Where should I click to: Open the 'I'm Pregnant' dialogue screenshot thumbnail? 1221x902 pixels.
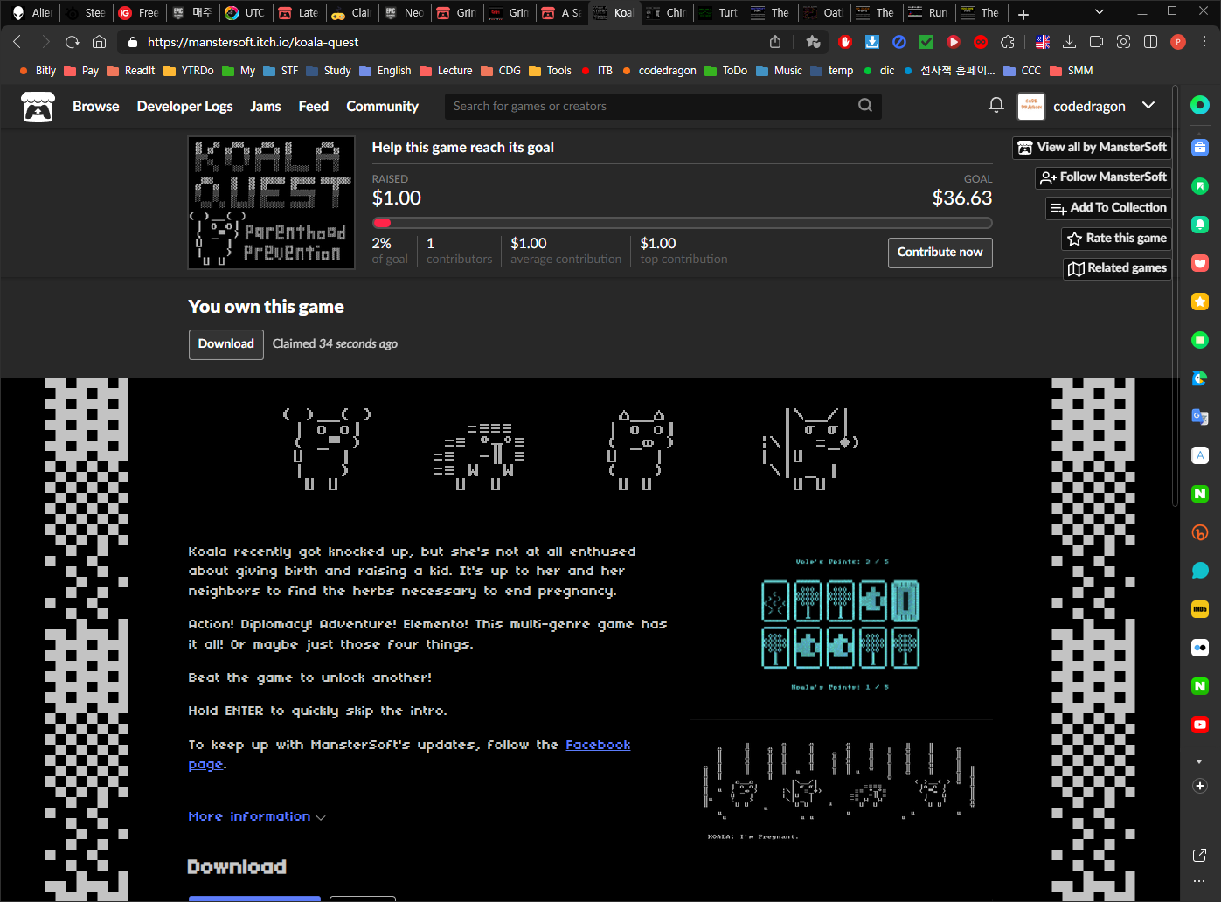coord(841,792)
